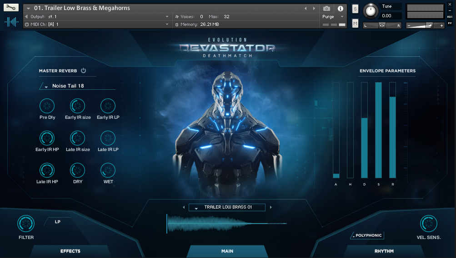The height and width of the screenshot is (258, 456).
Task: Take a snapshot with the camera icon
Action: (x=326, y=9)
